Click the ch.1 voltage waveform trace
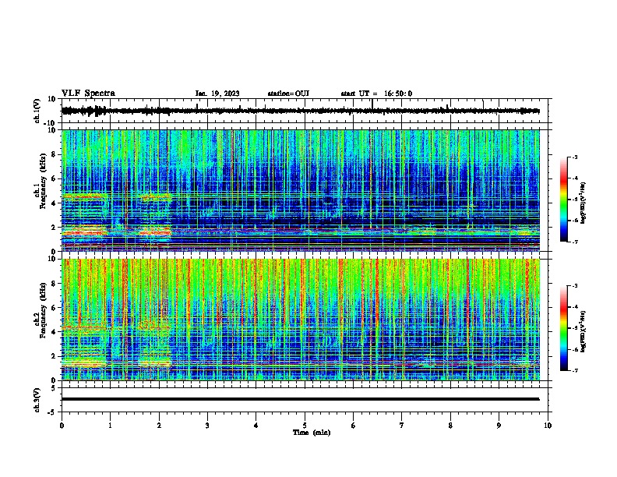The width and height of the screenshot is (617, 477). 301,111
